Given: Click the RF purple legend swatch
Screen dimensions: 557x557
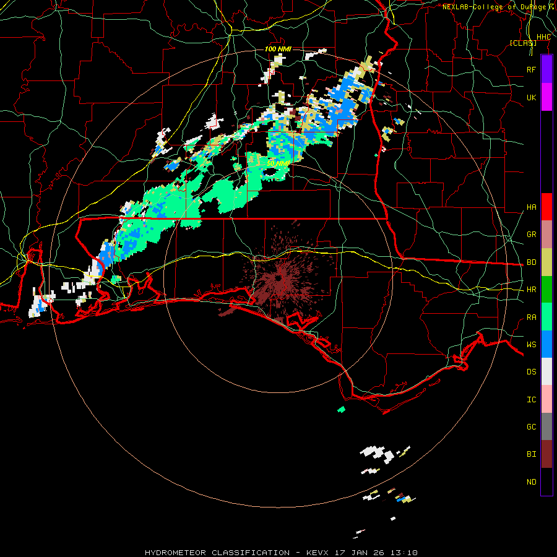Looking at the screenshot, I should 546,69.
